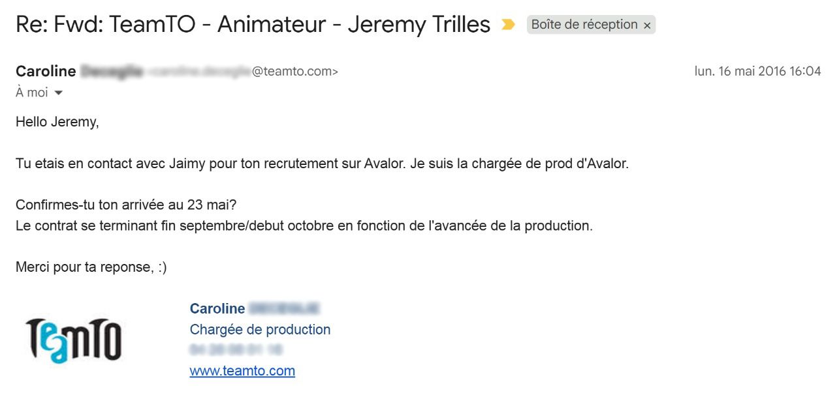Remove the Boîte de réception label

[x=647, y=25]
